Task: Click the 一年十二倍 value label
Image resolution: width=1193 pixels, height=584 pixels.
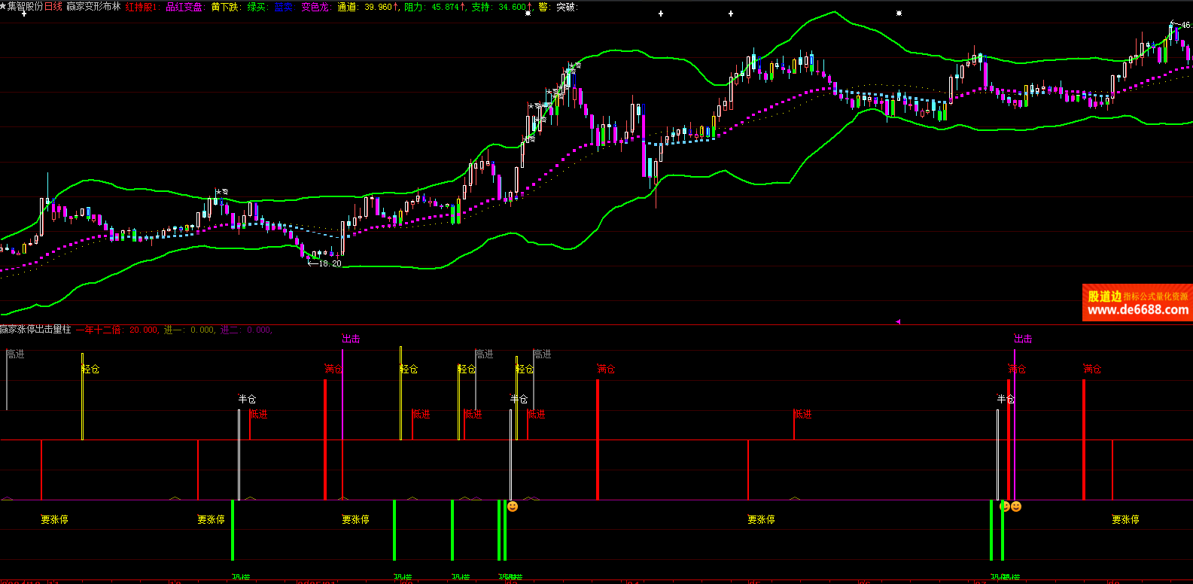Action: point(98,330)
